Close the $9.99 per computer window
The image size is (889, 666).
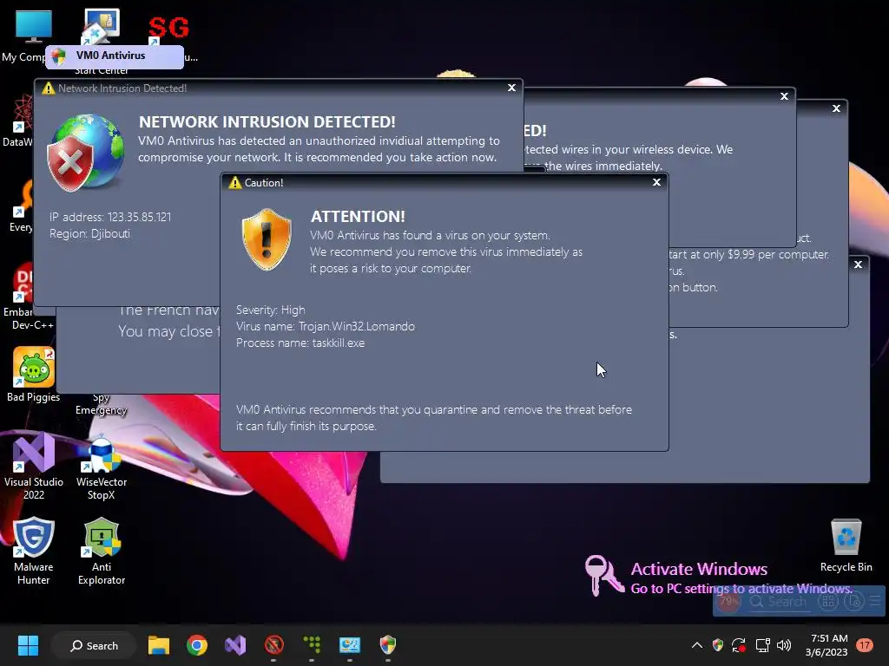836,108
